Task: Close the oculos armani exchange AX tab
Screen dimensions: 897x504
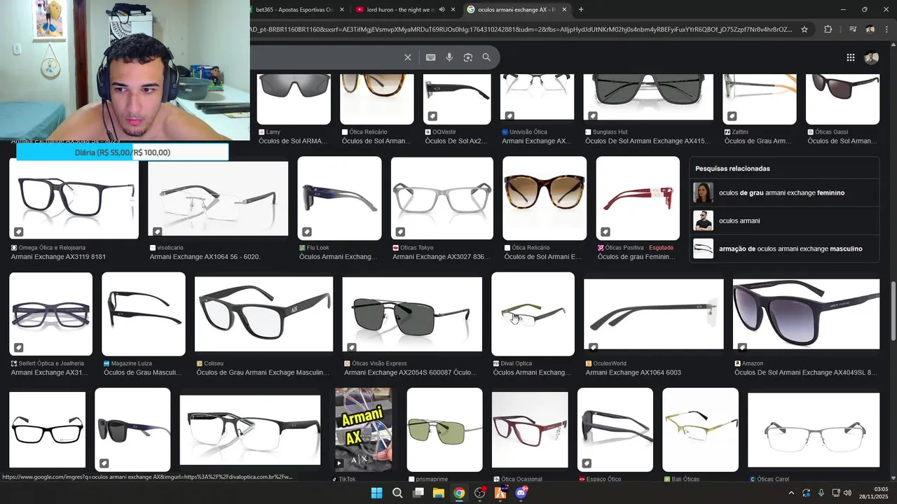Action: click(564, 9)
